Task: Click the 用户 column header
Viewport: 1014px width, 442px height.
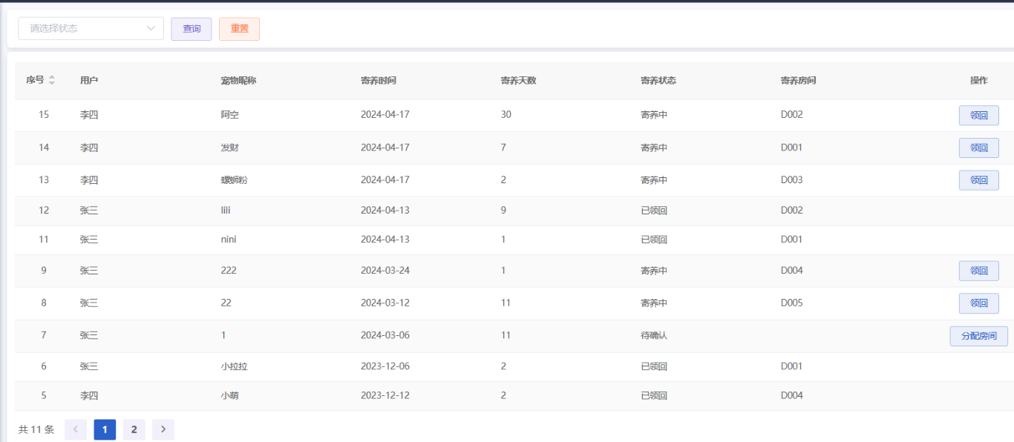Action: coord(89,80)
